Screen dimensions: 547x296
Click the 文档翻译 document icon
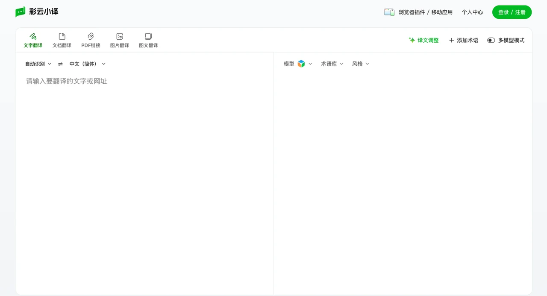62,36
